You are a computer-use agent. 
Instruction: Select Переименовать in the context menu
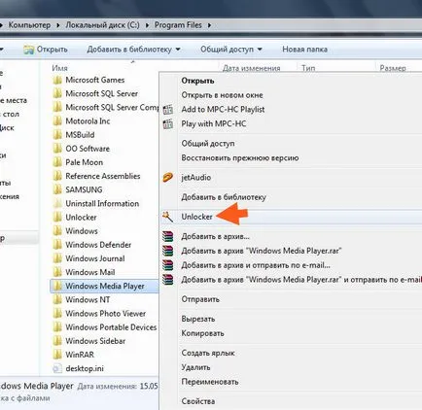tap(210, 382)
